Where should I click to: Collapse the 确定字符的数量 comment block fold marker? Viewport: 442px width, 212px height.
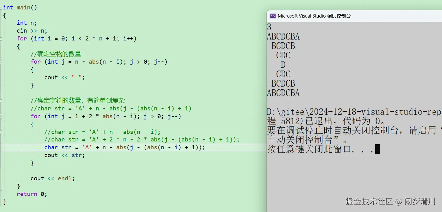click(1, 101)
